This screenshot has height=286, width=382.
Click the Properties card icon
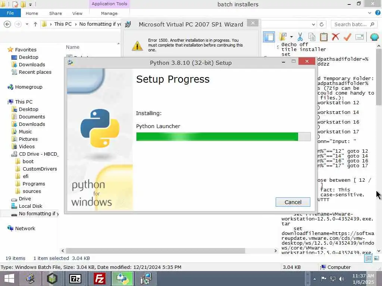coord(360,37)
